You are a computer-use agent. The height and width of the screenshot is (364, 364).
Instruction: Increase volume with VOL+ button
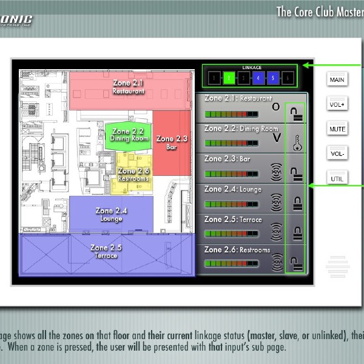[x=337, y=104]
